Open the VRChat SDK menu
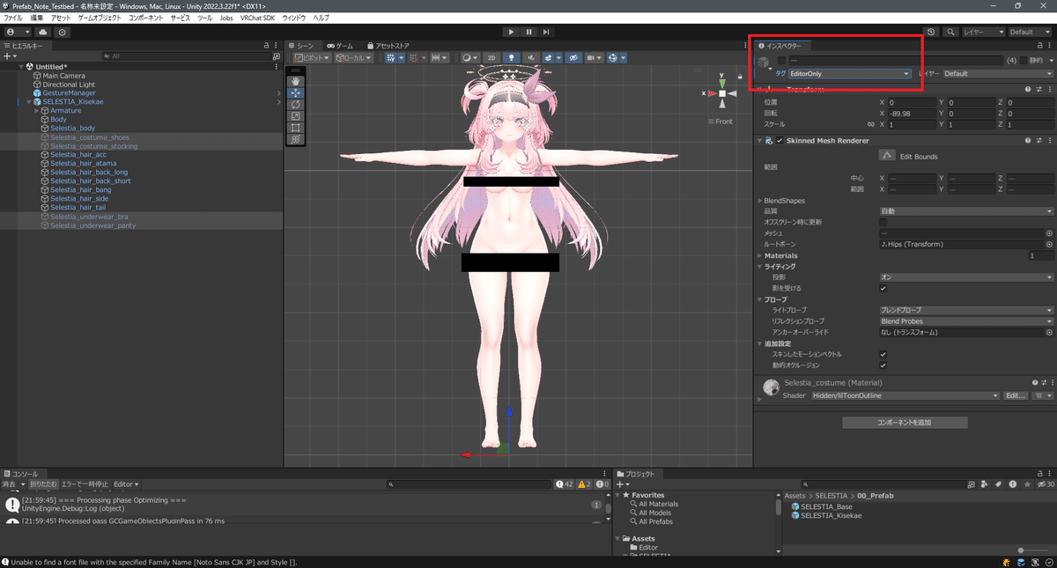Screen dimensions: 1057x568 [257, 17]
